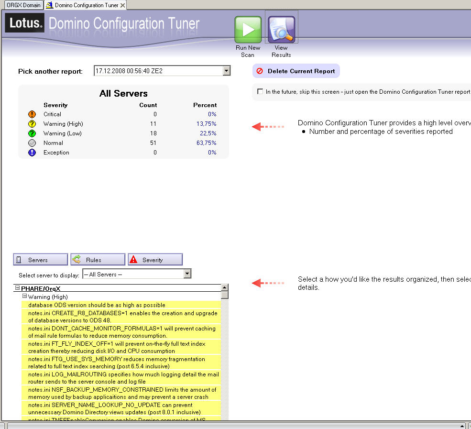The image size is (471, 429).
Task: Click the All Servers heading
Action: pos(123,93)
